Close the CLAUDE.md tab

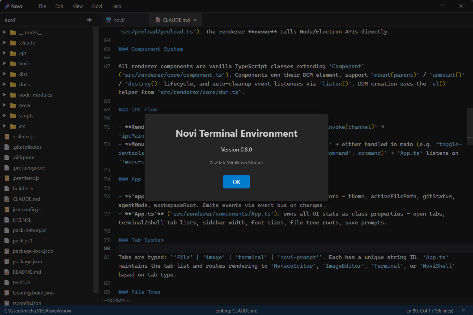coord(195,20)
